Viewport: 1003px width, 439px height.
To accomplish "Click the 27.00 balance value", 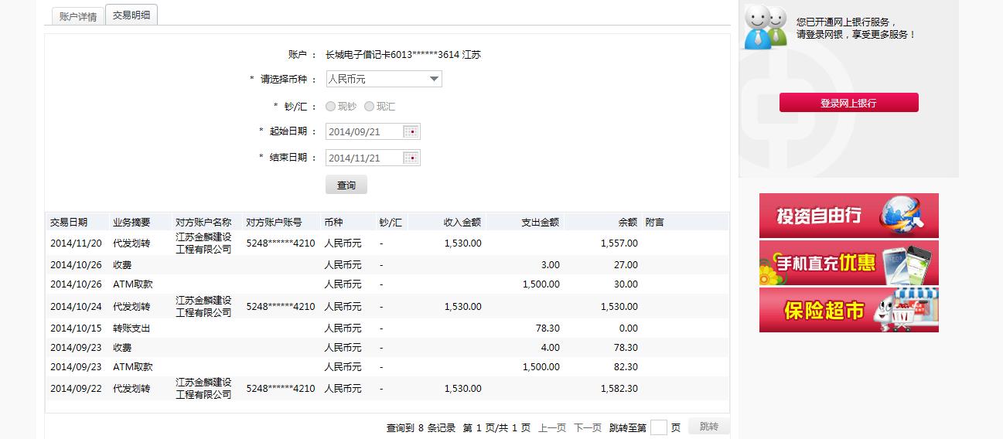I will coord(626,264).
